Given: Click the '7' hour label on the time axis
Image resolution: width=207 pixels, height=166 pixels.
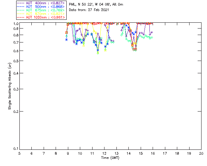Looking at the screenshot, I should coord(44,153).
